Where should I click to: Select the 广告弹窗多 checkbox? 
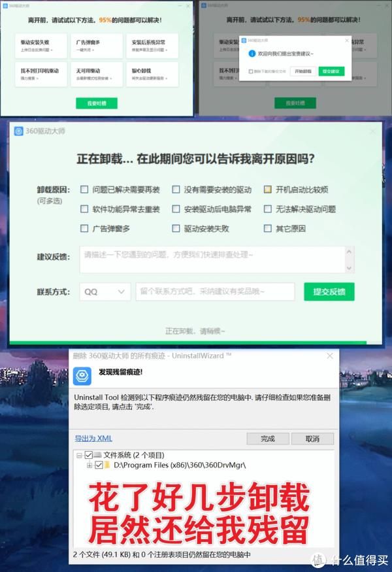[84, 229]
